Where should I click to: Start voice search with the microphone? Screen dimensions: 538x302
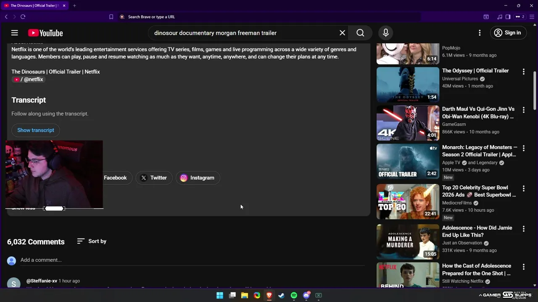point(386,33)
